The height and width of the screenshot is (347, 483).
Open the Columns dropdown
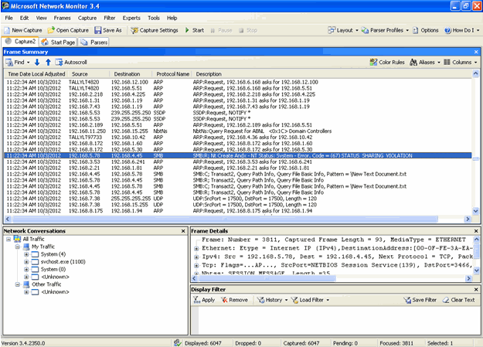coord(461,63)
